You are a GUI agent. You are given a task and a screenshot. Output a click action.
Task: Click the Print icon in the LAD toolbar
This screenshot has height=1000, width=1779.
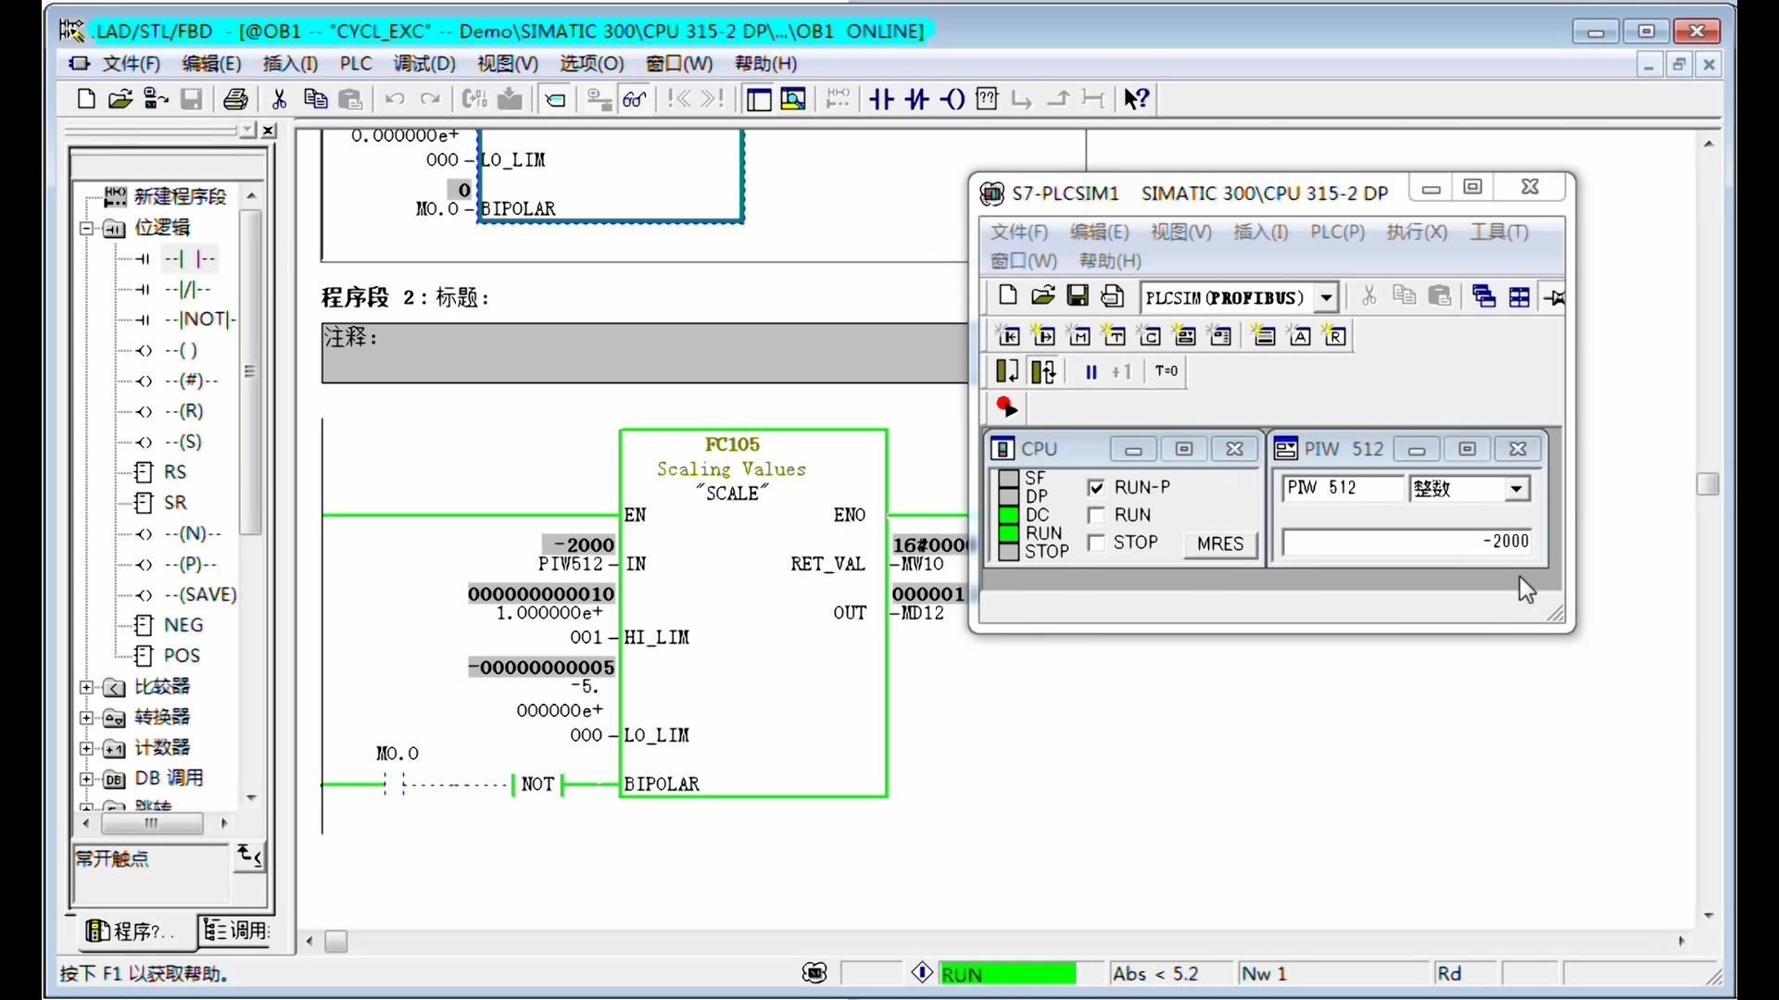point(235,99)
